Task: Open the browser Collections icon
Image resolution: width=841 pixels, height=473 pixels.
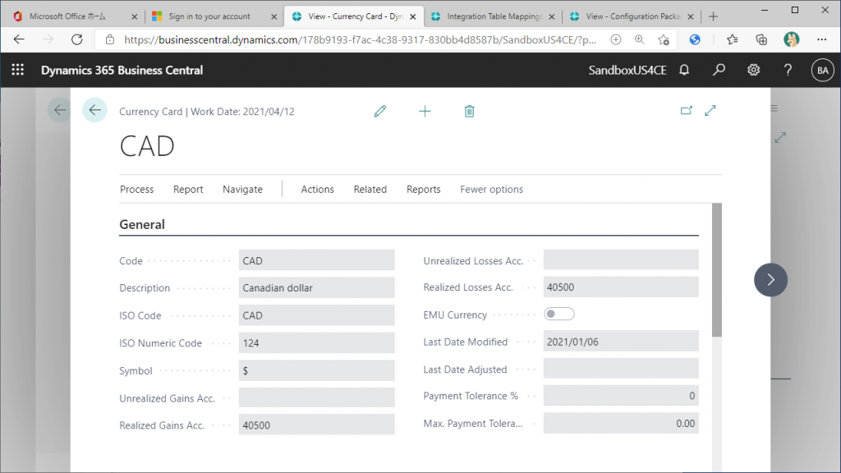Action: tap(761, 39)
